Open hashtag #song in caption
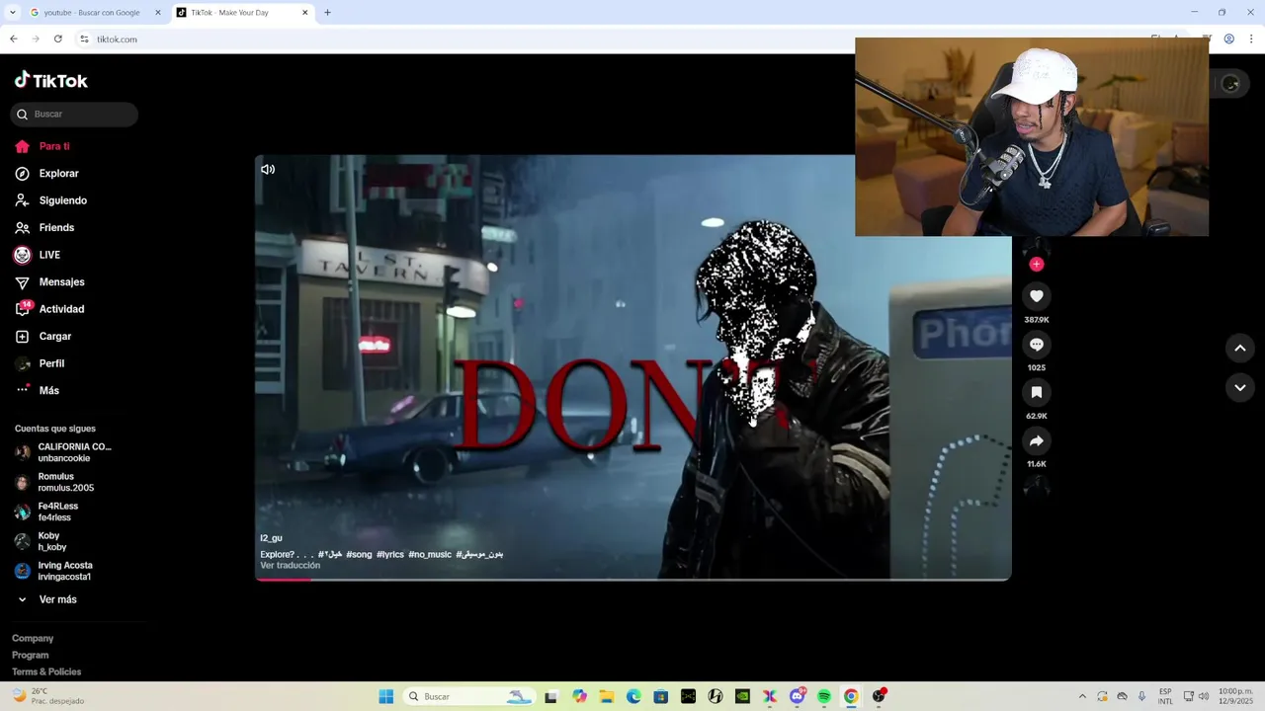The image size is (1265, 711). [x=359, y=555]
